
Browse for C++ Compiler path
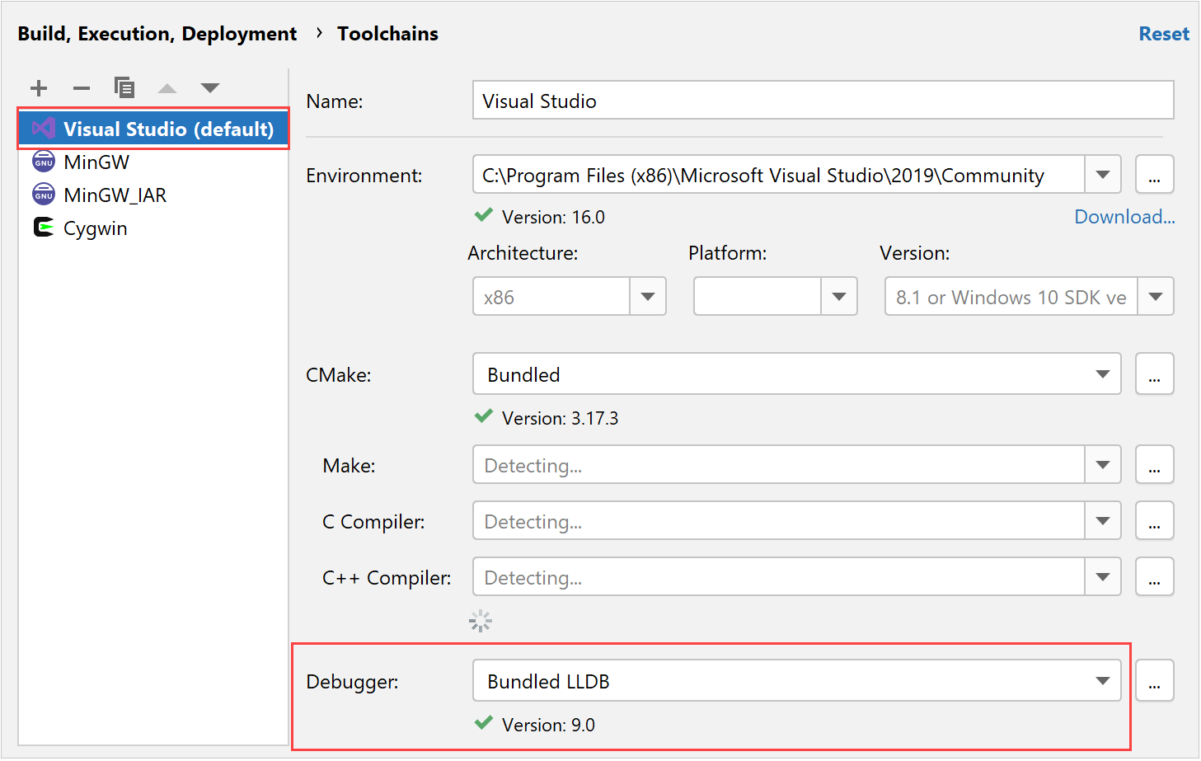coord(1154,577)
